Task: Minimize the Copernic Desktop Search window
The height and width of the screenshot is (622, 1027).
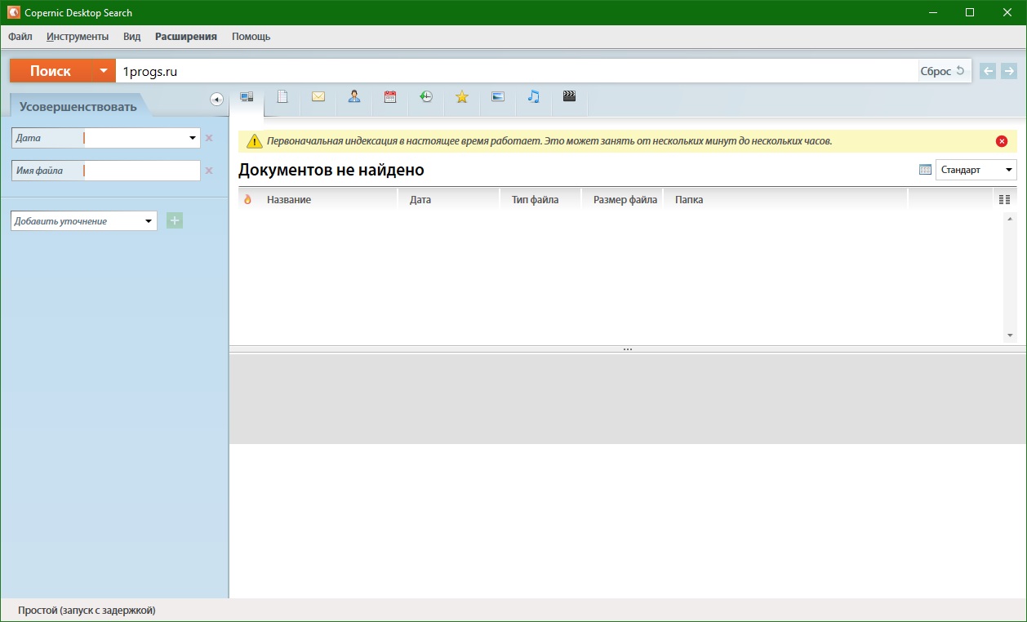Action: pos(932,12)
